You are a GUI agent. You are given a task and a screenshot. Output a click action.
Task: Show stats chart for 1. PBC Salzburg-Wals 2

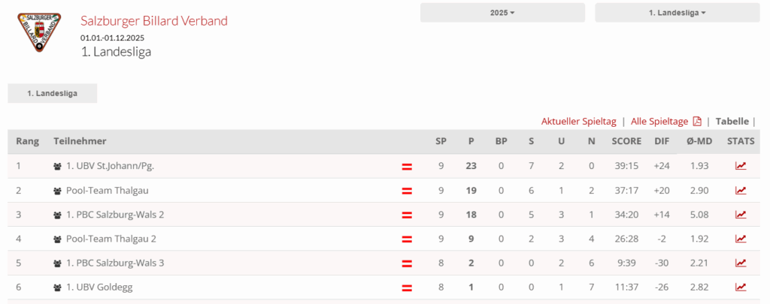coord(741,215)
